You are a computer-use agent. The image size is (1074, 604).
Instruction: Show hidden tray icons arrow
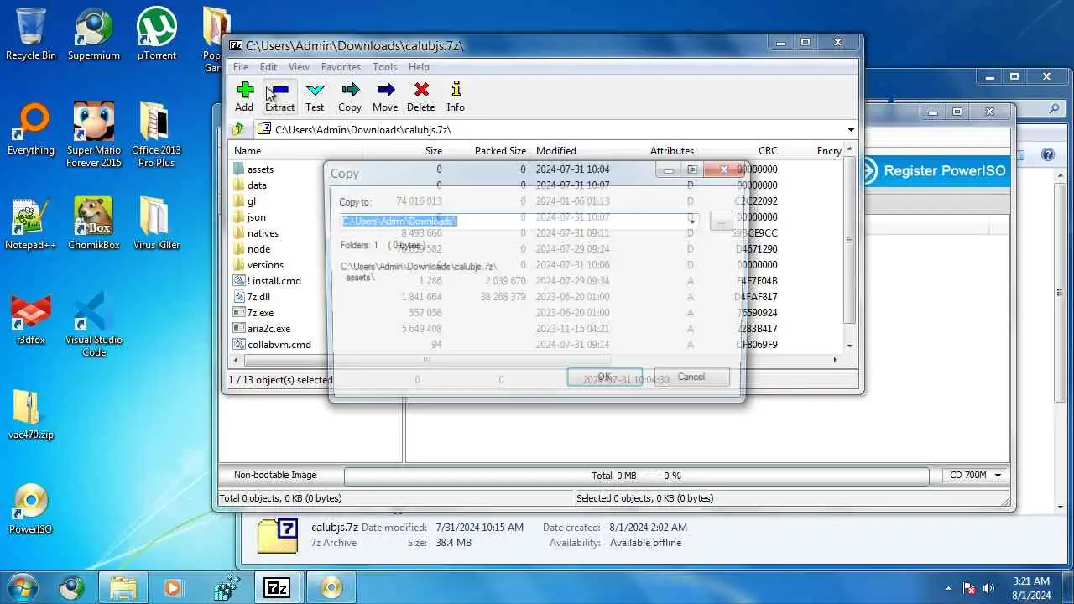pyautogui.click(x=949, y=588)
